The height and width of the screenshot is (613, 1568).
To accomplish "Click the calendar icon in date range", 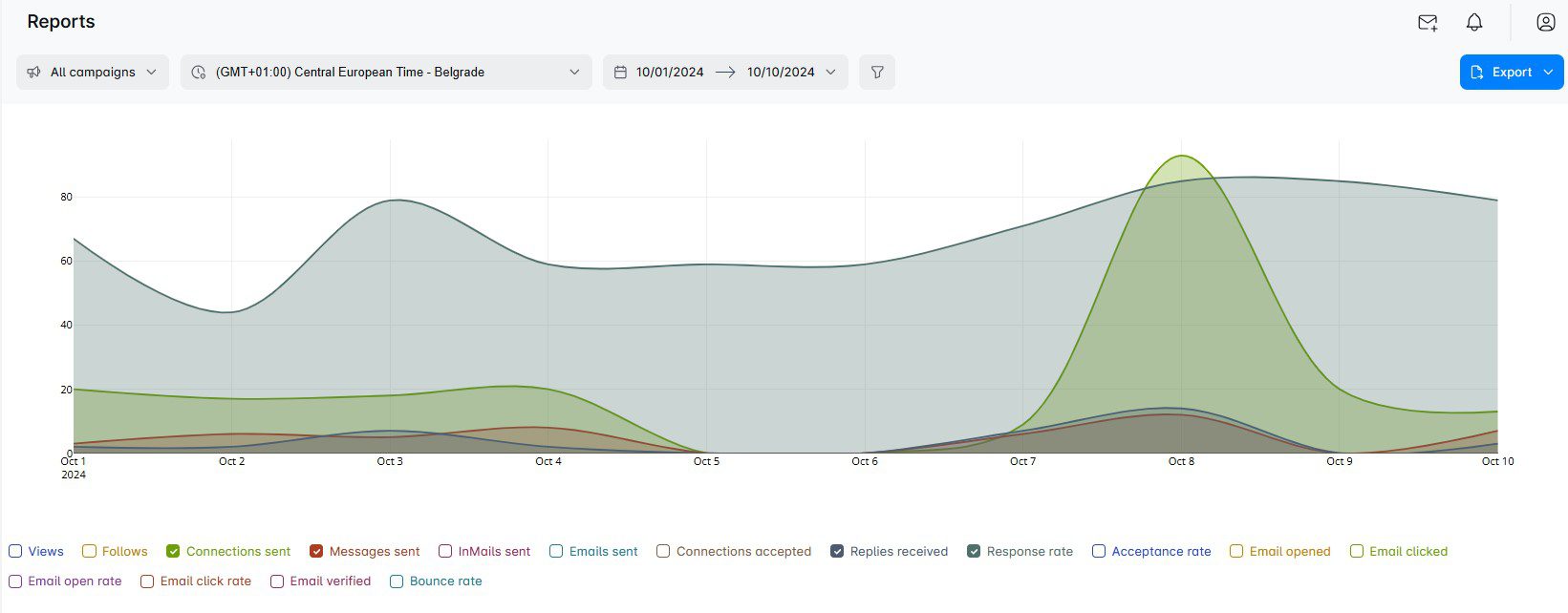I will tap(620, 72).
